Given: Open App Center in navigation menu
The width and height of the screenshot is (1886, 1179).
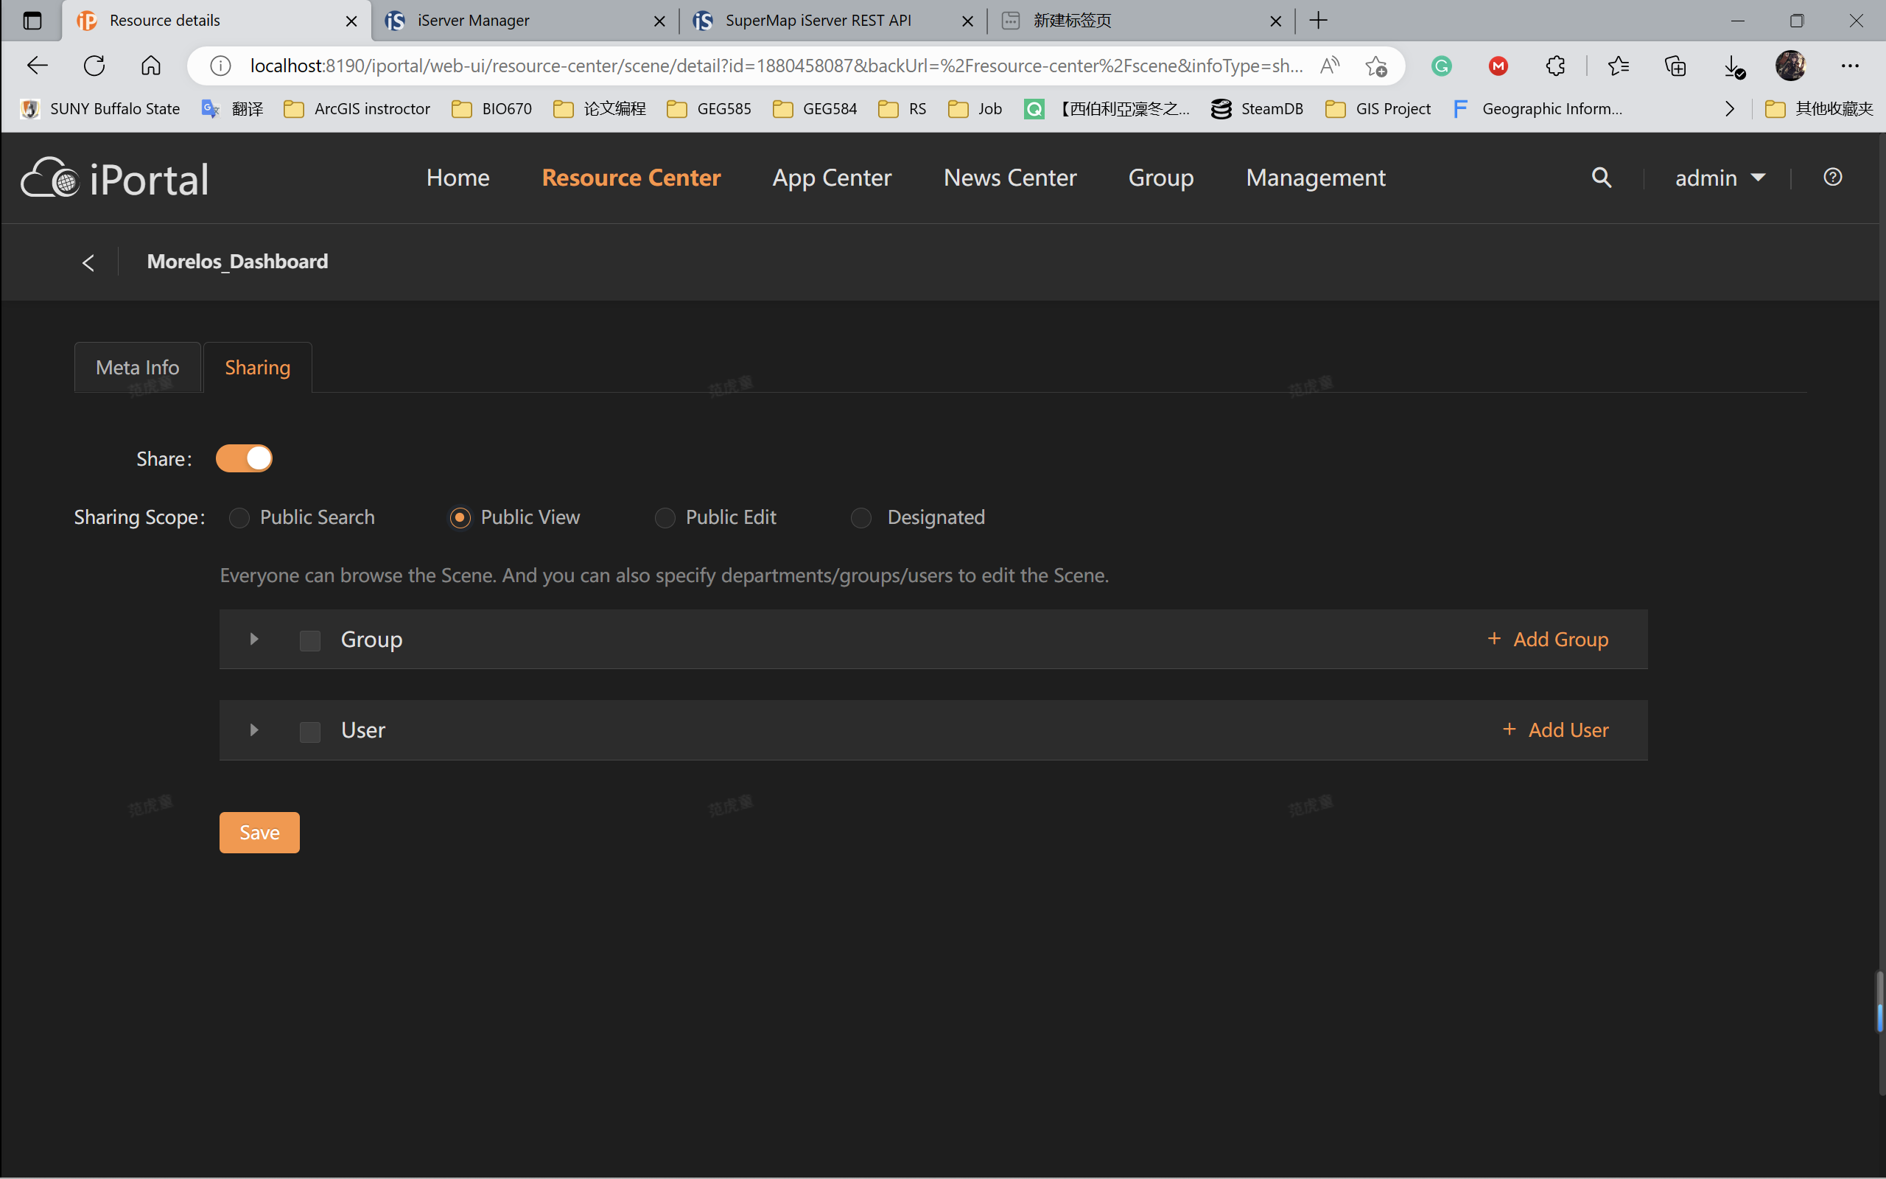Looking at the screenshot, I should (x=832, y=178).
